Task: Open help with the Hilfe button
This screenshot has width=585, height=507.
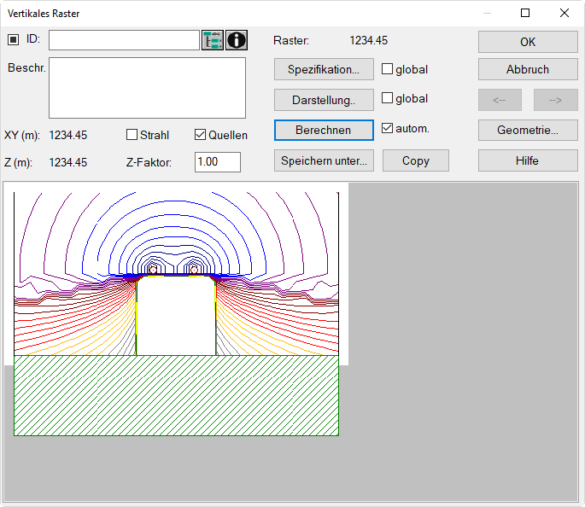Action: [x=528, y=160]
